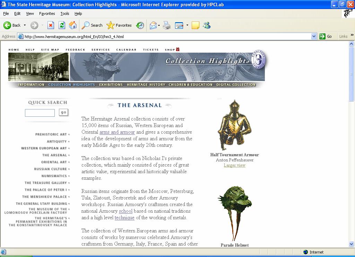The width and height of the screenshot is (355, 257).
Task: Switch to the DIGITAL COLLECTION tab
Action: (x=236, y=85)
